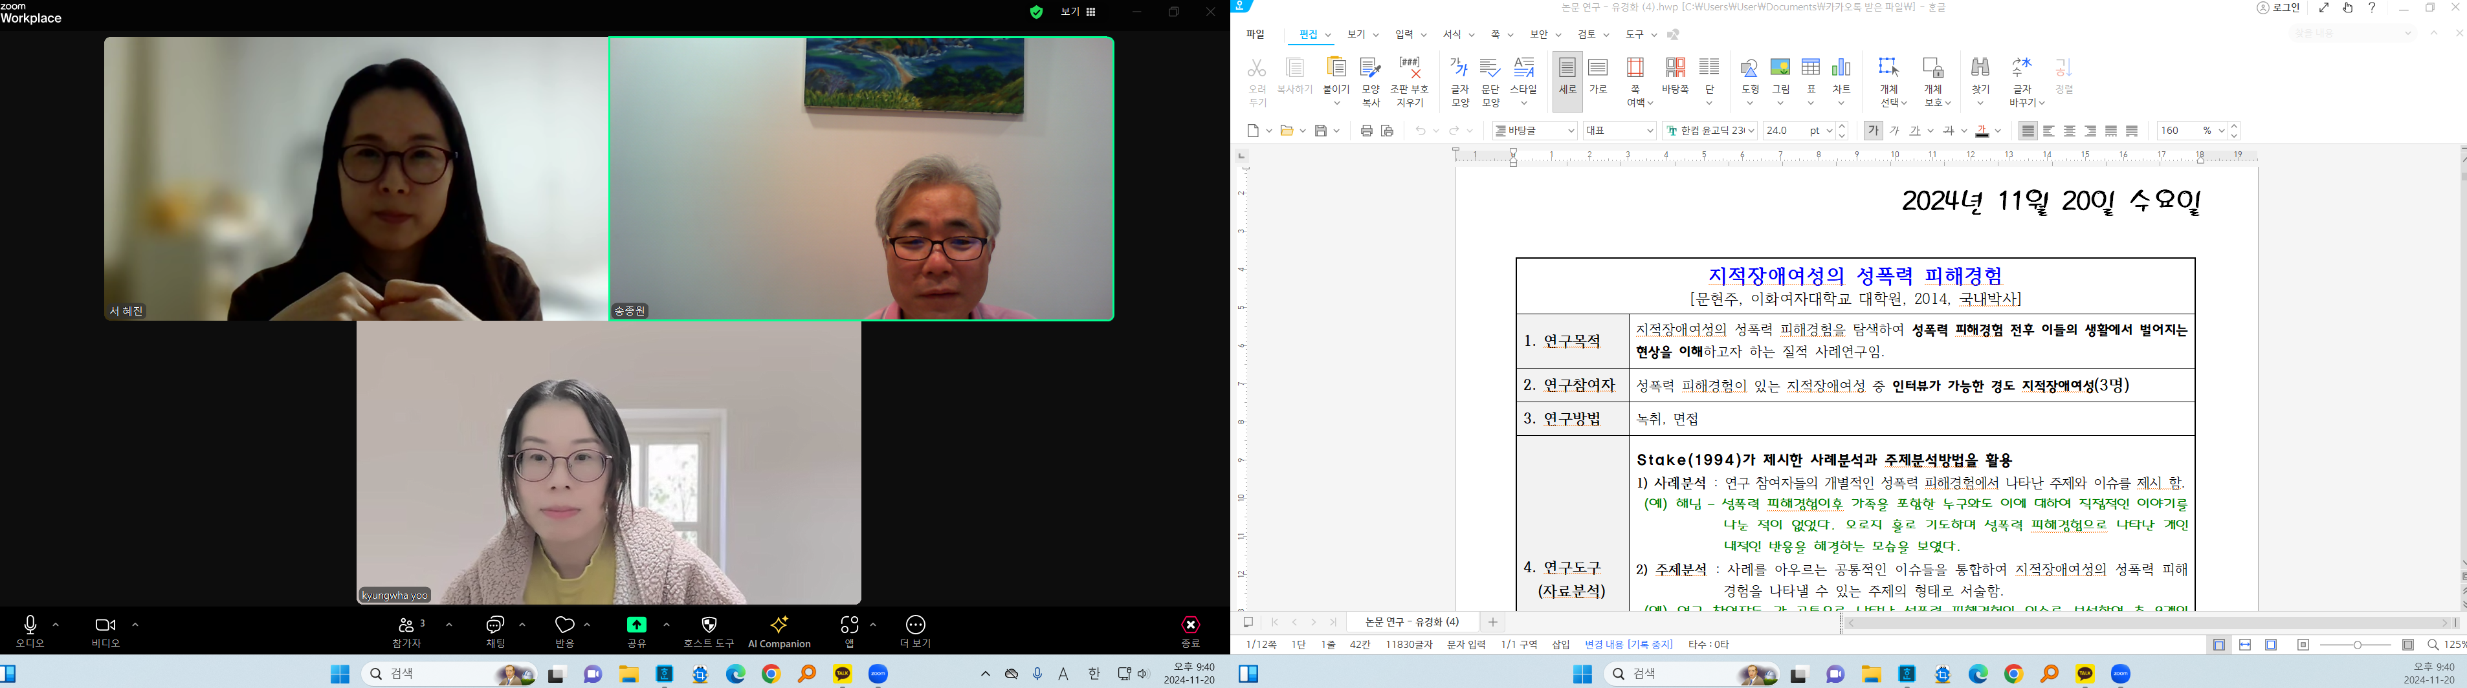
Task: Click 변경 내용 [기록 중지] status link
Action: click(1628, 645)
